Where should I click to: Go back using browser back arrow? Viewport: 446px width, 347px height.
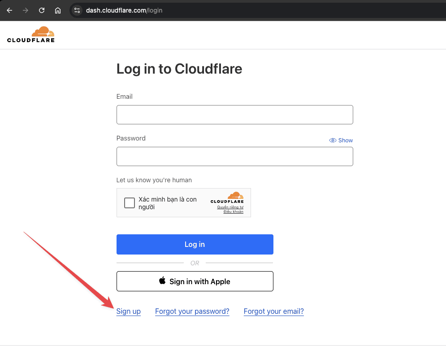point(9,10)
